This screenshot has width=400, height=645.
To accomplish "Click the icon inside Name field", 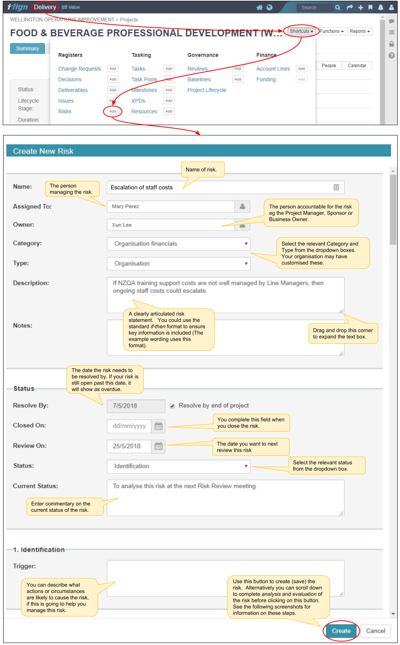I will [x=336, y=187].
